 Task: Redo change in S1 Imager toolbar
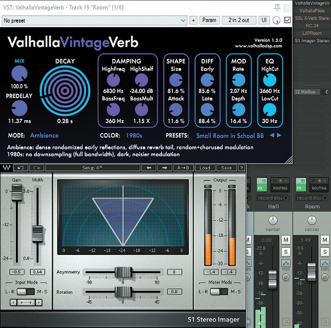(x=36, y=168)
